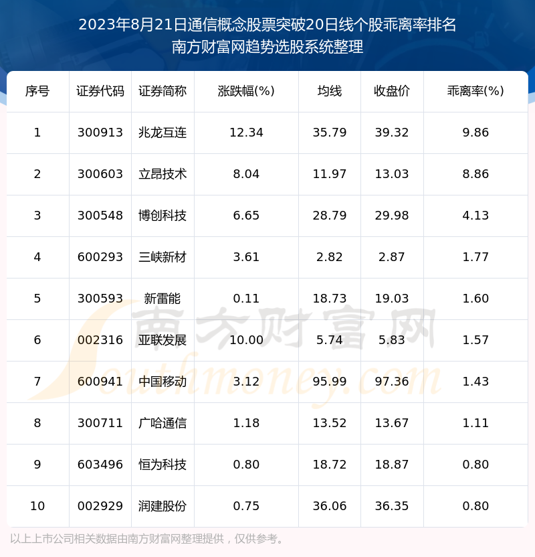Click the 9.86 deviation rate cell
The height and width of the screenshot is (557, 535).
coord(475,133)
